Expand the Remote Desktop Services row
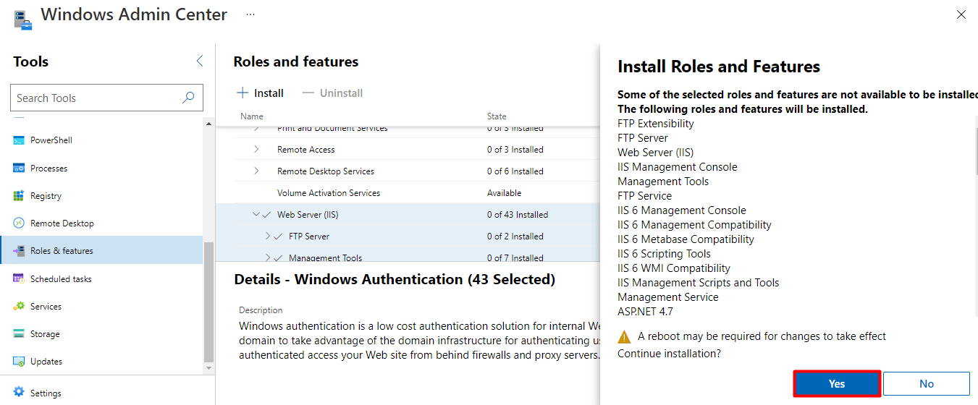Viewport: 978px width, 405px height. (x=256, y=171)
